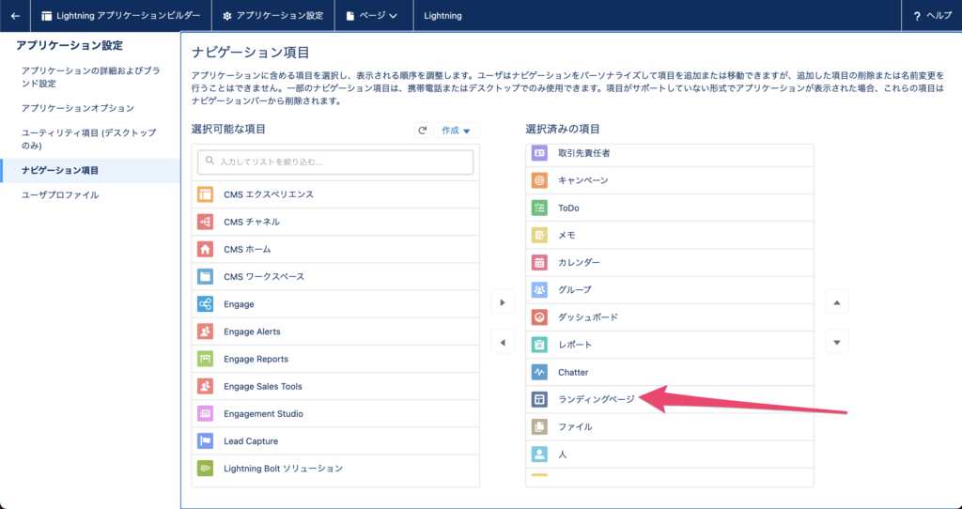Go back using the left arrow icon
Screen dimensions: 962x509
[15, 16]
